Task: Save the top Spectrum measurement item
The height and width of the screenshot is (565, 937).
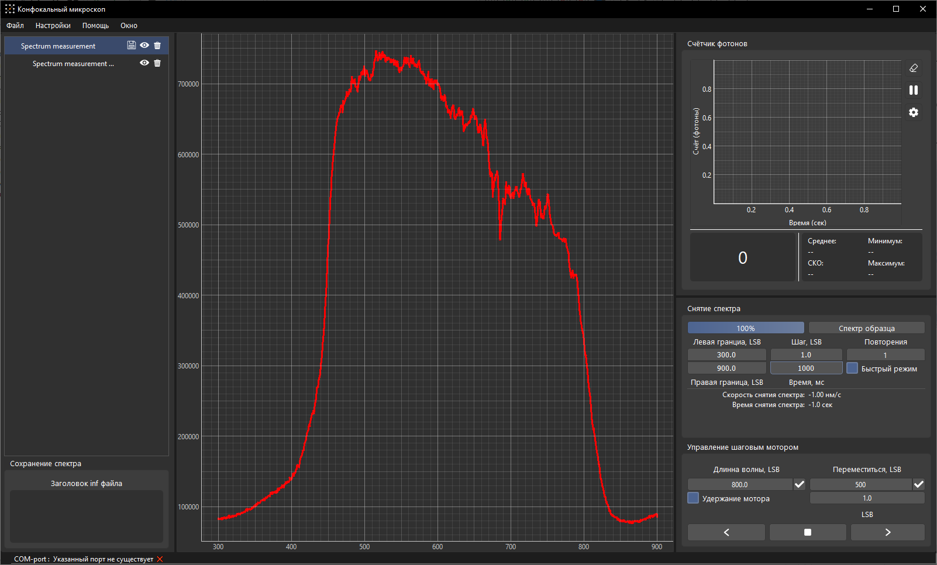Action: (x=132, y=46)
